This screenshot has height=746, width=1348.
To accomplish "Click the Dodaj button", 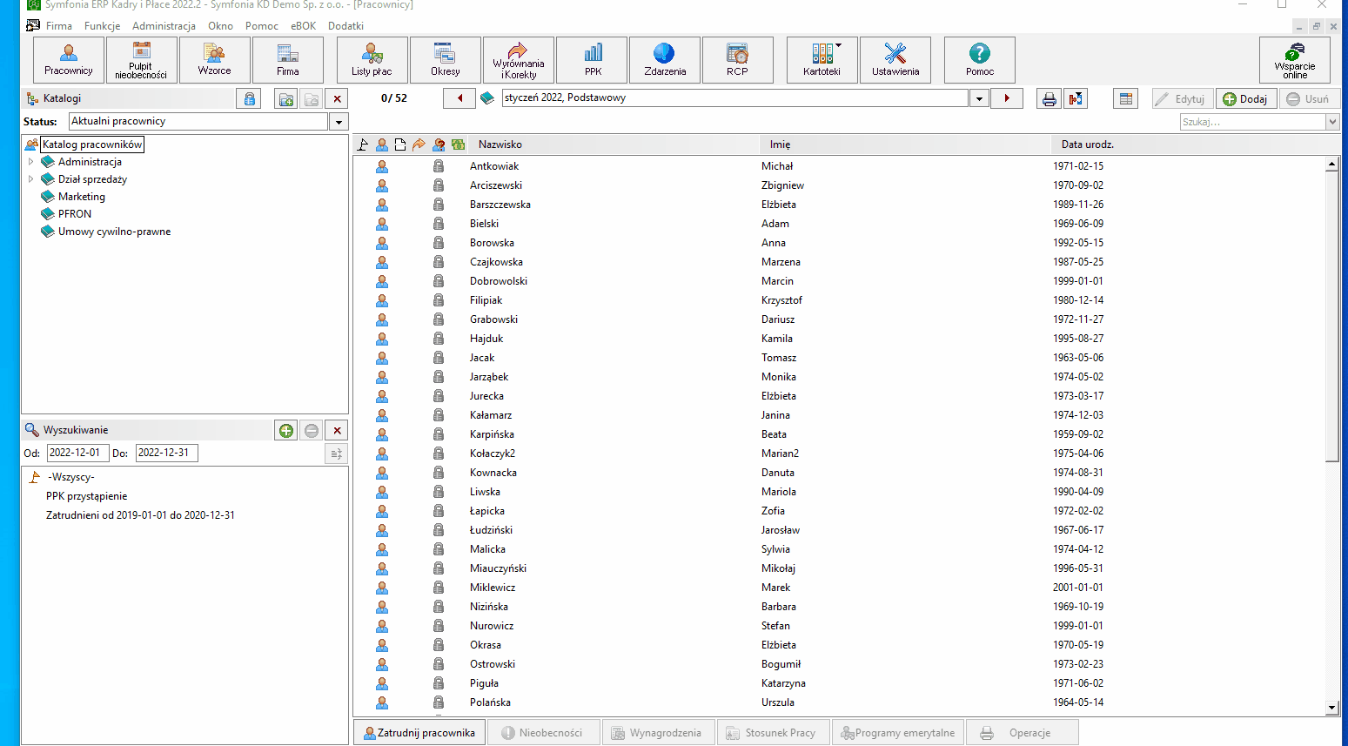I will [1246, 99].
